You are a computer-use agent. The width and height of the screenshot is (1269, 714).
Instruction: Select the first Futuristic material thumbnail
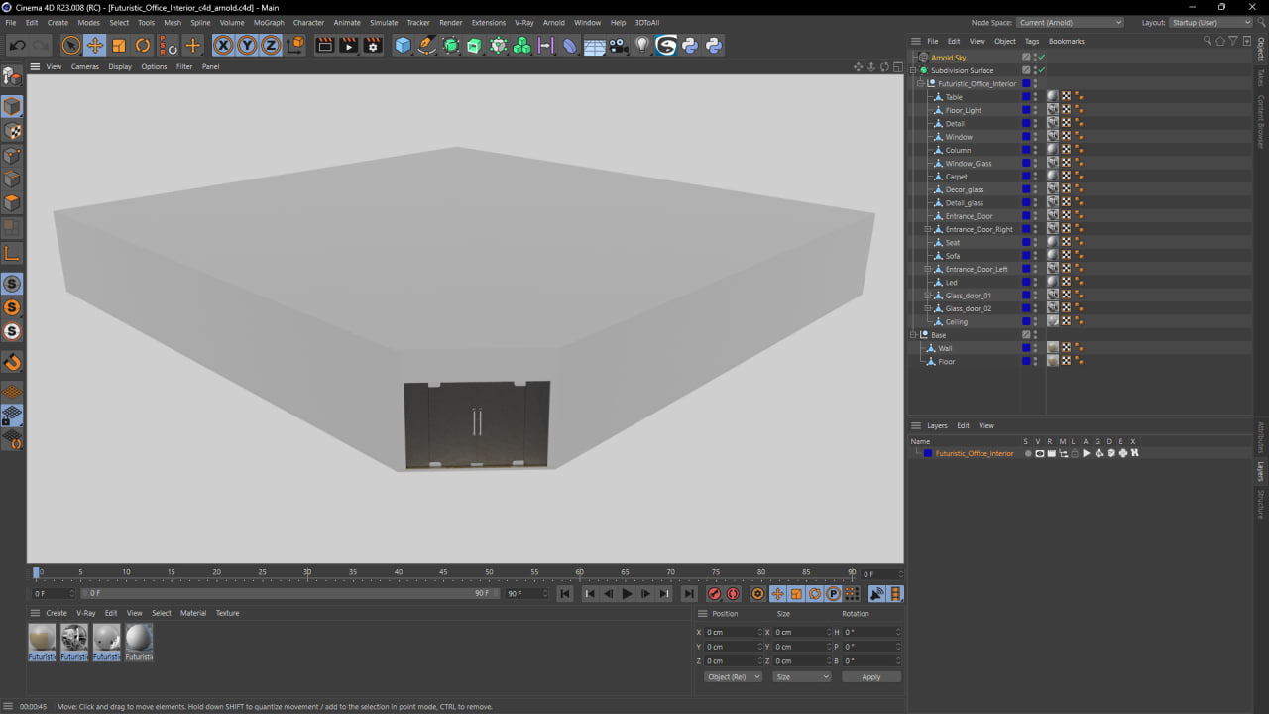(x=42, y=643)
